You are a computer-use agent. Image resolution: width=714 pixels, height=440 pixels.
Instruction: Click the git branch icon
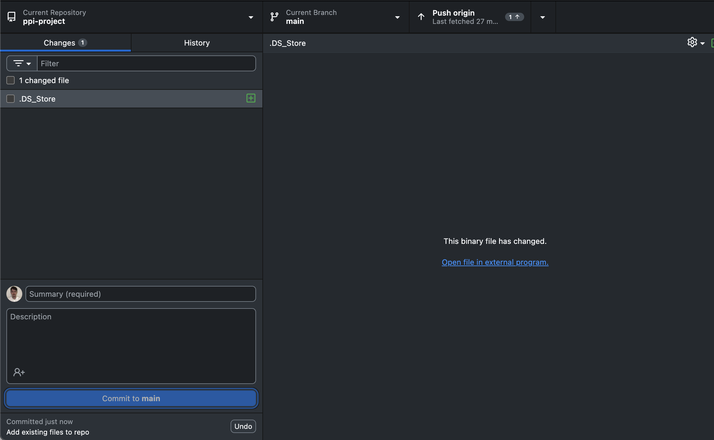click(274, 17)
